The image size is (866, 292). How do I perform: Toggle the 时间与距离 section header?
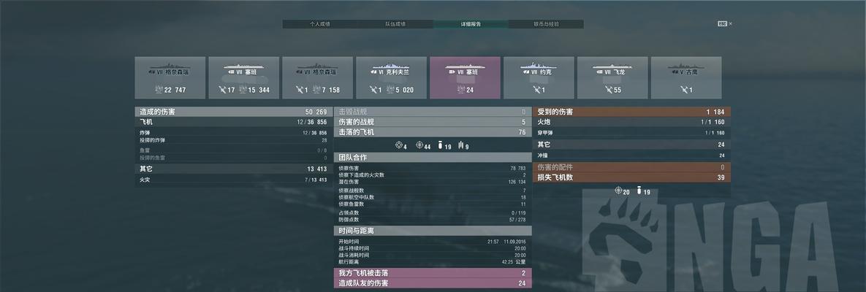pyautogui.click(x=433, y=231)
